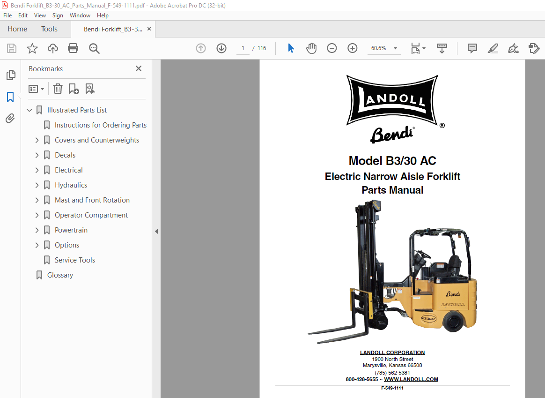The width and height of the screenshot is (545, 398).
Task: Go to previous page arrow
Action: (x=201, y=48)
